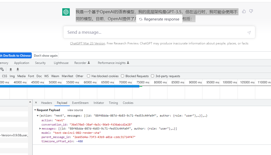Open the Timing tab
This screenshot has height=155, width=271.
(113, 103)
